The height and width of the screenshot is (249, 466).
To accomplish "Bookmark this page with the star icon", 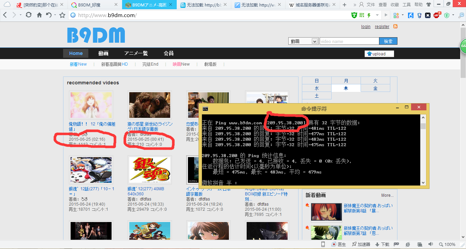I will pyautogui.click(x=62, y=15).
